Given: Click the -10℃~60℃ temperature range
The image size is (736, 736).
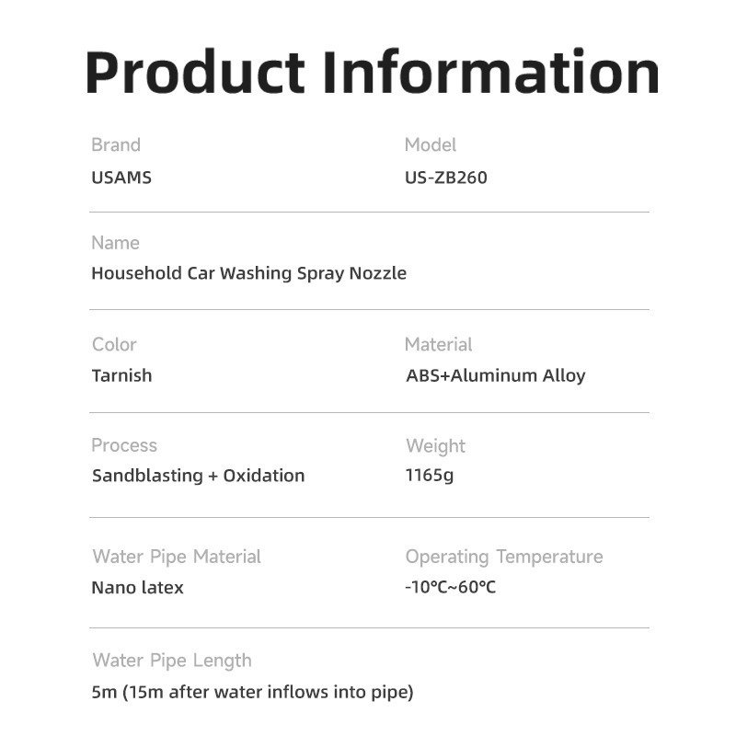Looking at the screenshot, I should [x=450, y=587].
